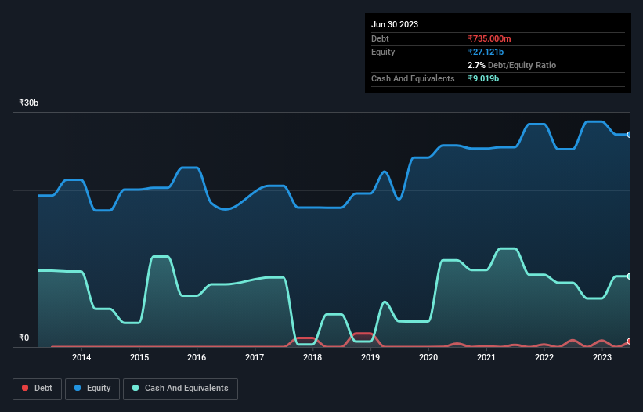Click the ₹27.121b equity value
Viewport: 643px width, 412px height.
coord(486,52)
